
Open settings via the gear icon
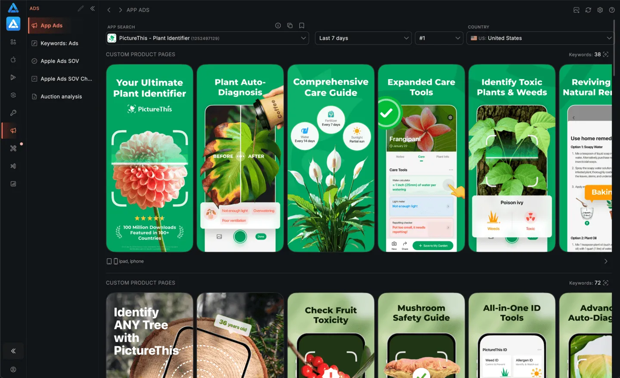pyautogui.click(x=600, y=10)
